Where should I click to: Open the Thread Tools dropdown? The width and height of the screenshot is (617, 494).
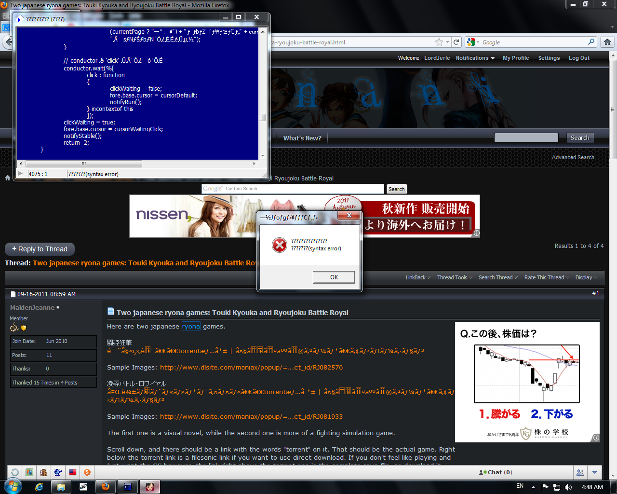(x=454, y=277)
